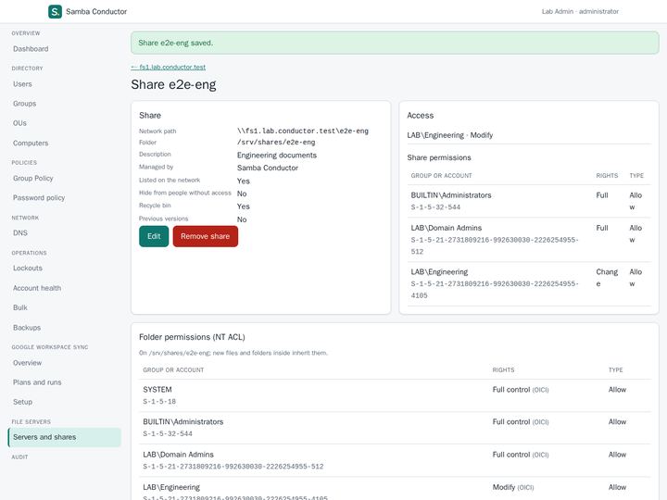Click the Managed by 'Samba Conductor' value

268,168
